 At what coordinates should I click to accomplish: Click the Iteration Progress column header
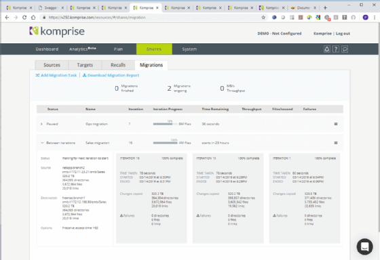tap(168, 109)
